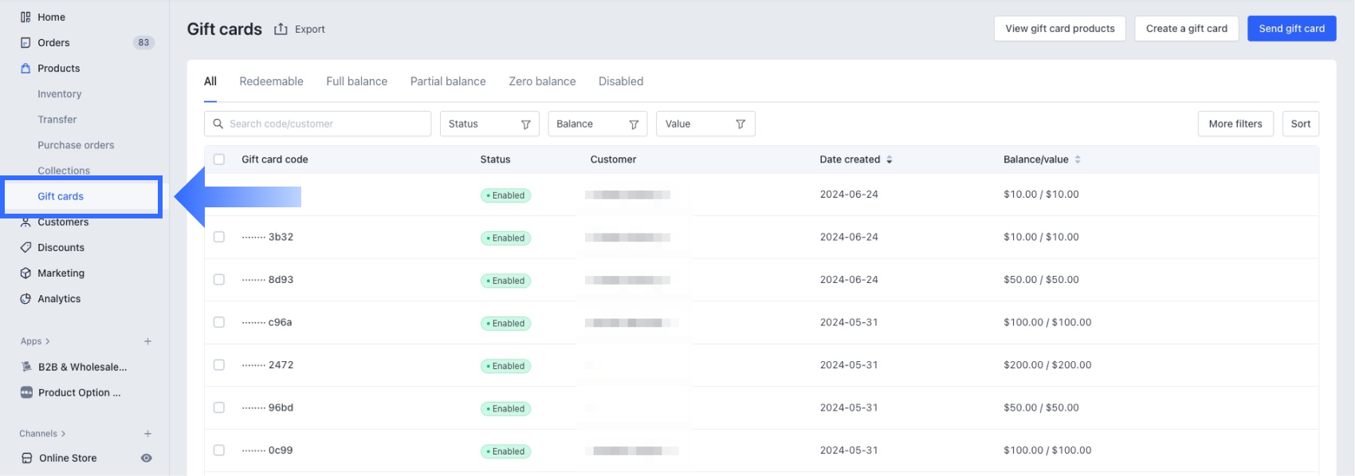
Task: Click the Create a gift card button
Action: [1186, 29]
